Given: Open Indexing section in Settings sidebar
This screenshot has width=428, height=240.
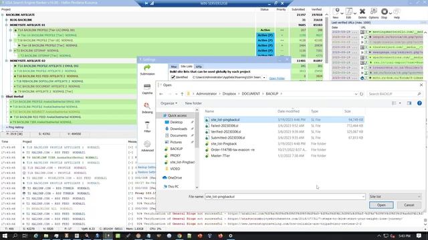Looking at the screenshot, I should (x=147, y=108).
